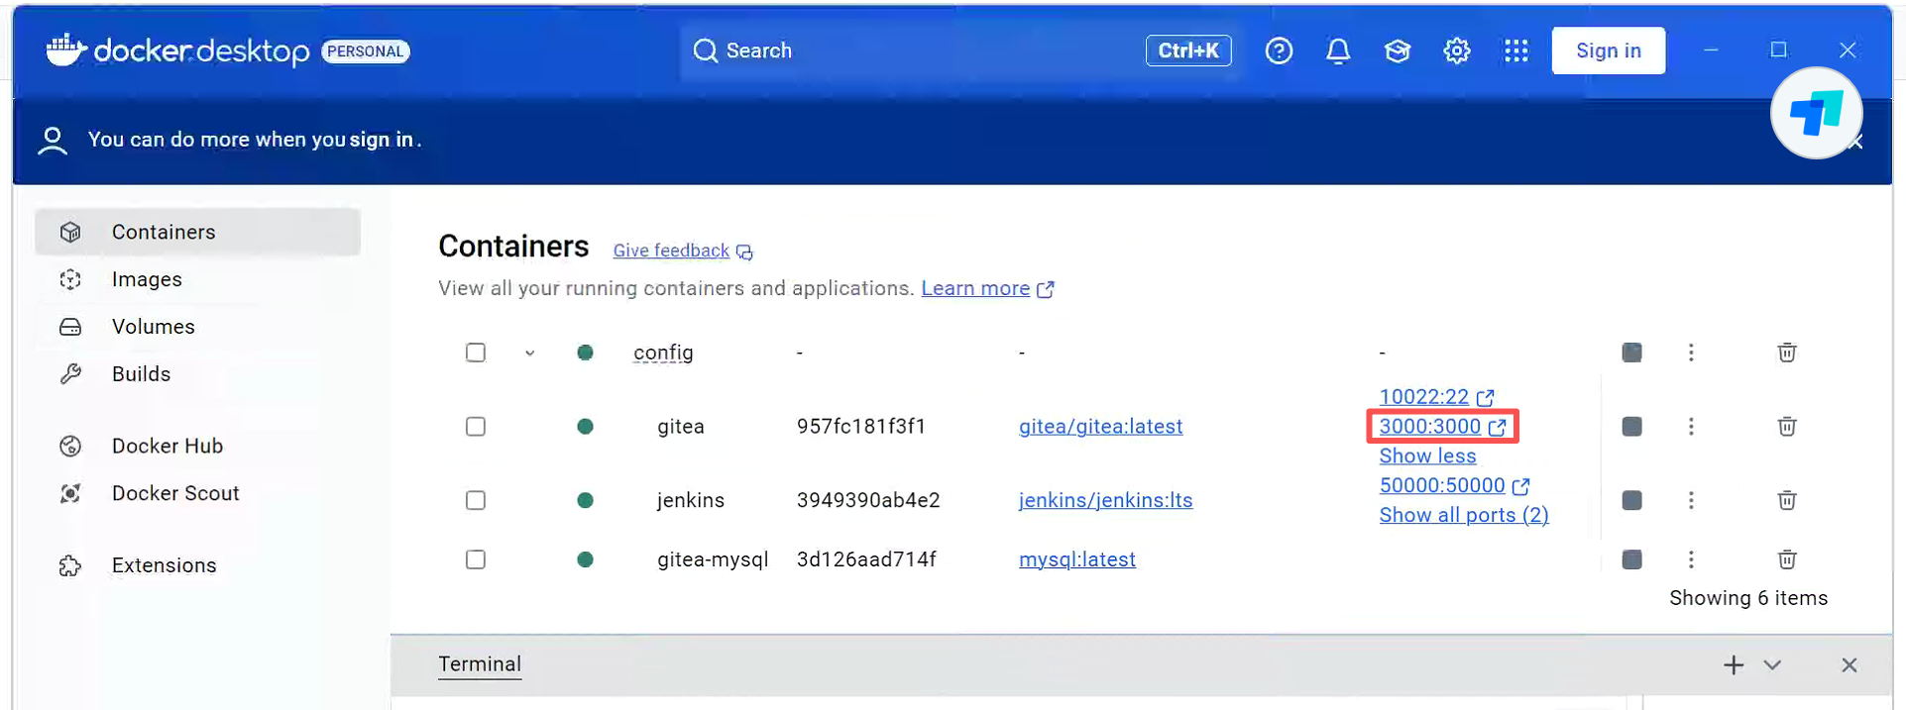Open the Builds sidebar item
1906x710 pixels.
[197, 374]
